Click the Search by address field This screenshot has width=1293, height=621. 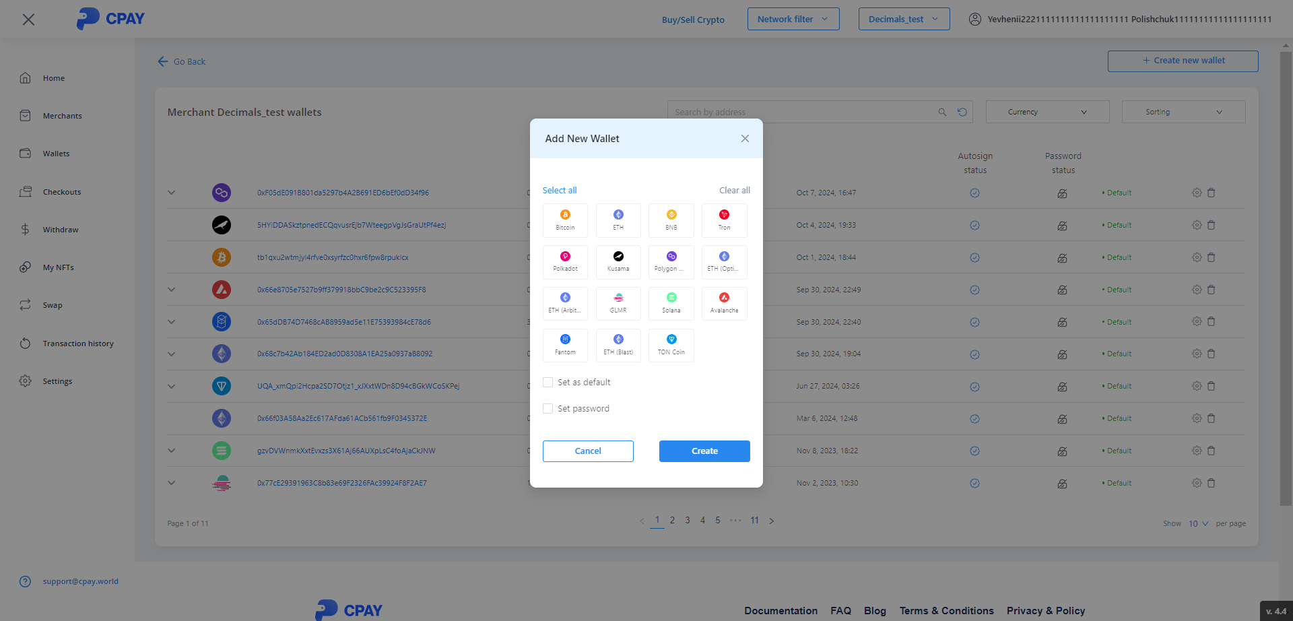click(x=801, y=112)
